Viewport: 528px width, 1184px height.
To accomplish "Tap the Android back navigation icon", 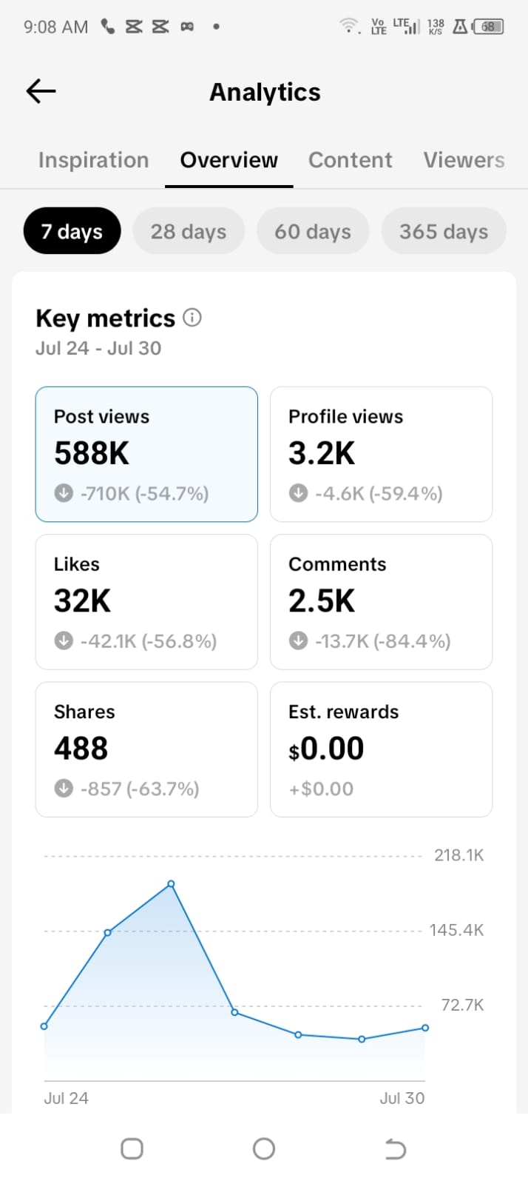I will [x=396, y=1149].
